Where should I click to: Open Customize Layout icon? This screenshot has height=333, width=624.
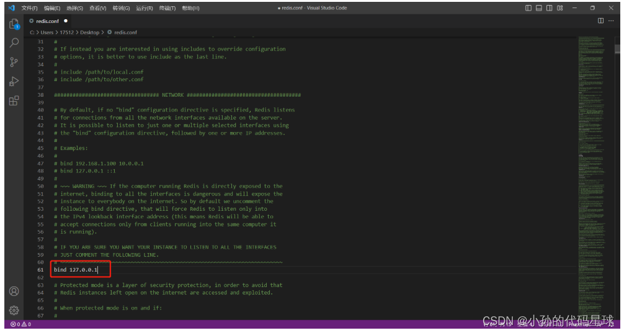(x=560, y=8)
